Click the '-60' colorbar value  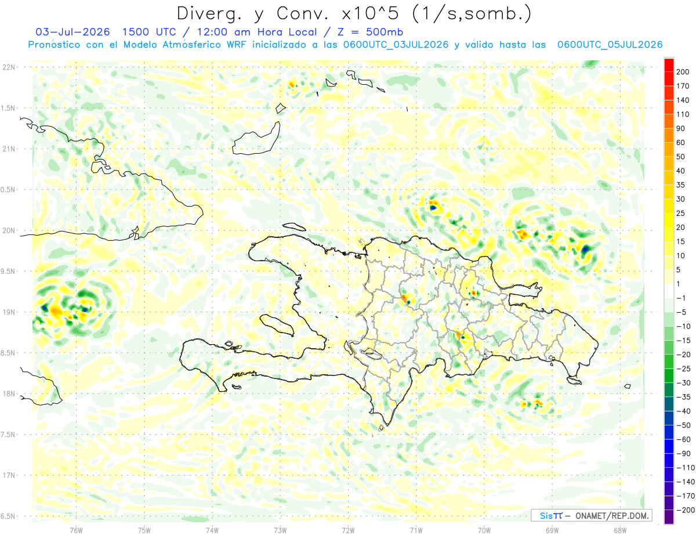coord(684,439)
